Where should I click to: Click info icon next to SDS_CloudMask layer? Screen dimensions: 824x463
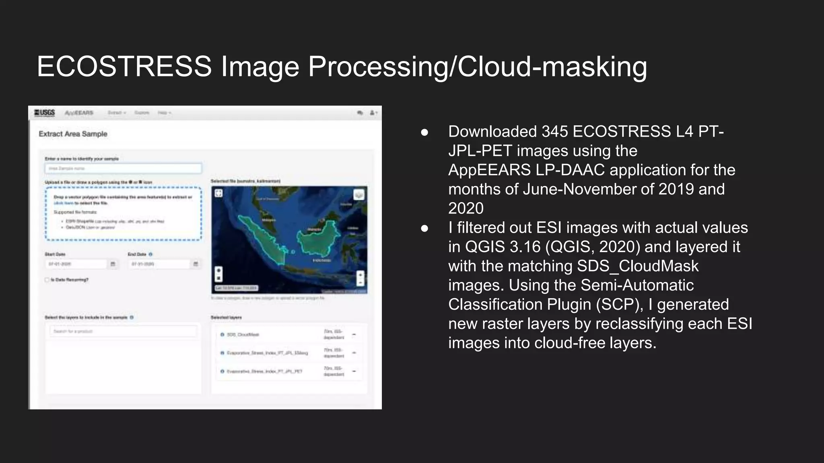222,335
